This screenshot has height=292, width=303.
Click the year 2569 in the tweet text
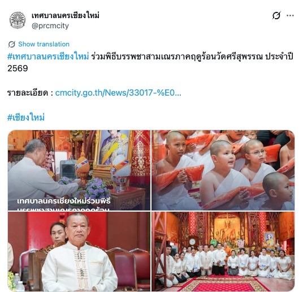pyautogui.click(x=18, y=68)
